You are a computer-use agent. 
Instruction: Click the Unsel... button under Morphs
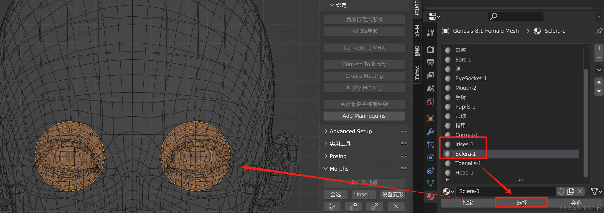click(x=364, y=194)
